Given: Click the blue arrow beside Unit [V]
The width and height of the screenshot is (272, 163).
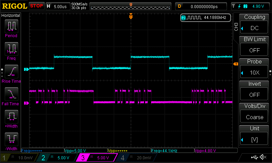Looking at the screenshot, I should pyautogui.click(x=242, y=140).
